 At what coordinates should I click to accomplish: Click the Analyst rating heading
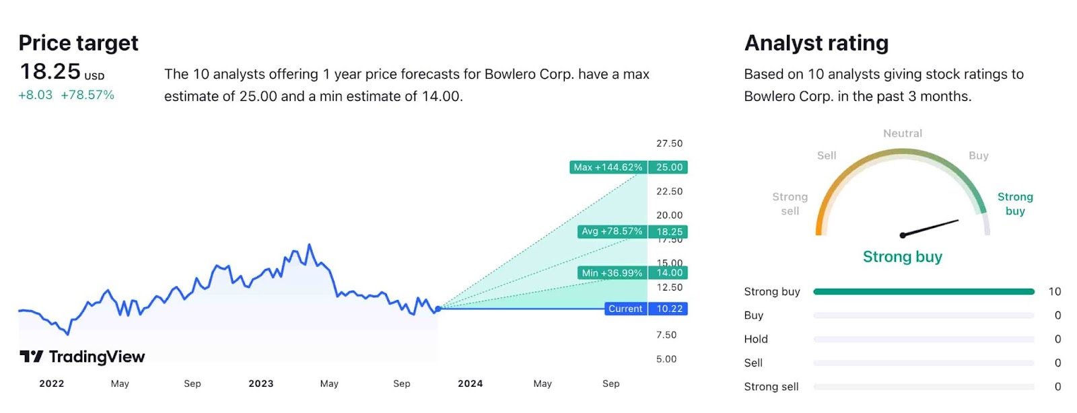816,43
